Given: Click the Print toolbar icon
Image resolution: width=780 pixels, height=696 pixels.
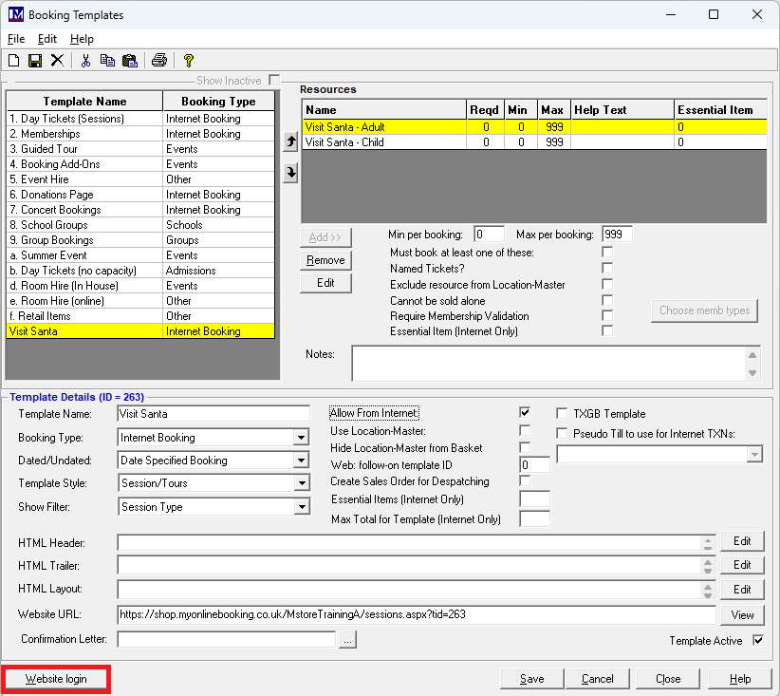Looking at the screenshot, I should click(x=159, y=61).
